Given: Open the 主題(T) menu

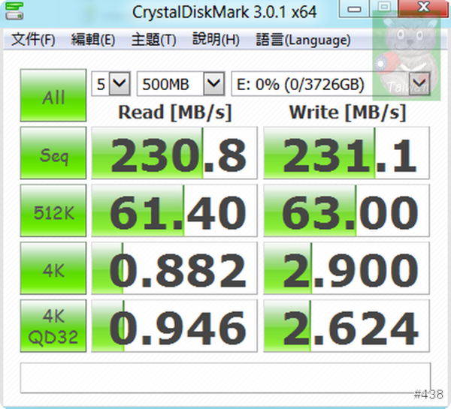Looking at the screenshot, I should [153, 39].
